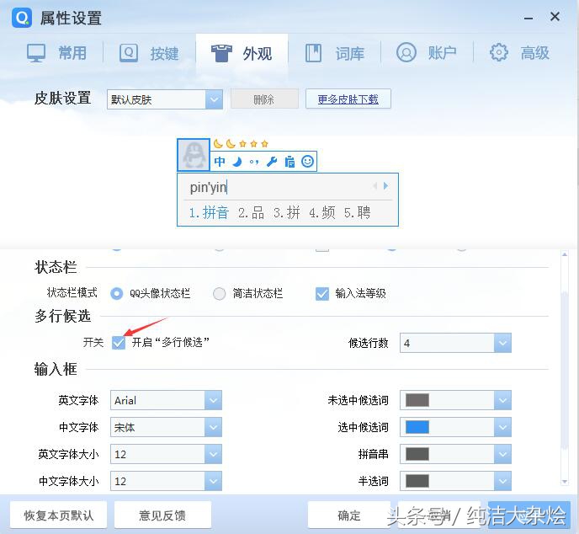Minimize the 属性设置 window
579x534 pixels.
pyautogui.click(x=529, y=18)
